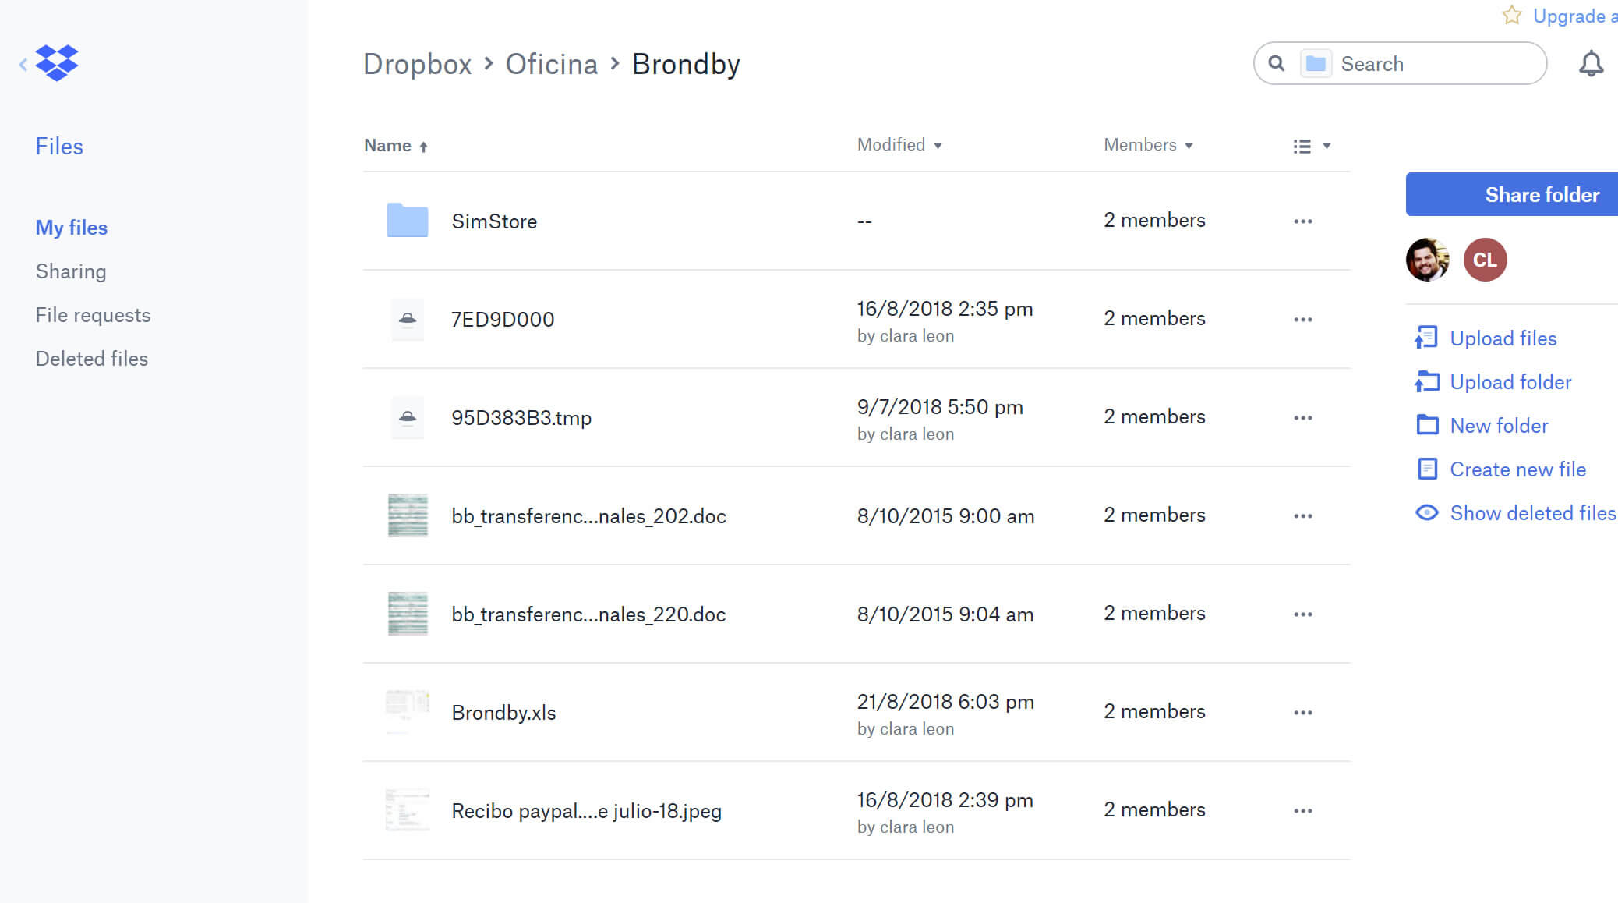
Task: Click the New folder icon
Action: click(1426, 425)
